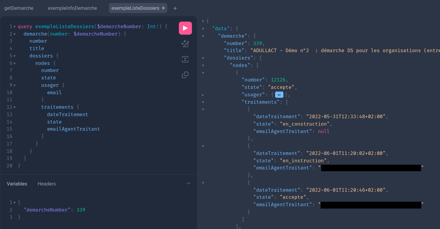Prettify the query with the magic wand icon
The image size is (440, 229).
coord(185,44)
